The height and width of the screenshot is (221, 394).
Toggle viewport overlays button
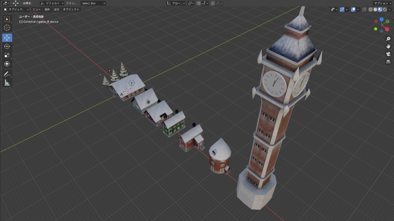coord(353,9)
